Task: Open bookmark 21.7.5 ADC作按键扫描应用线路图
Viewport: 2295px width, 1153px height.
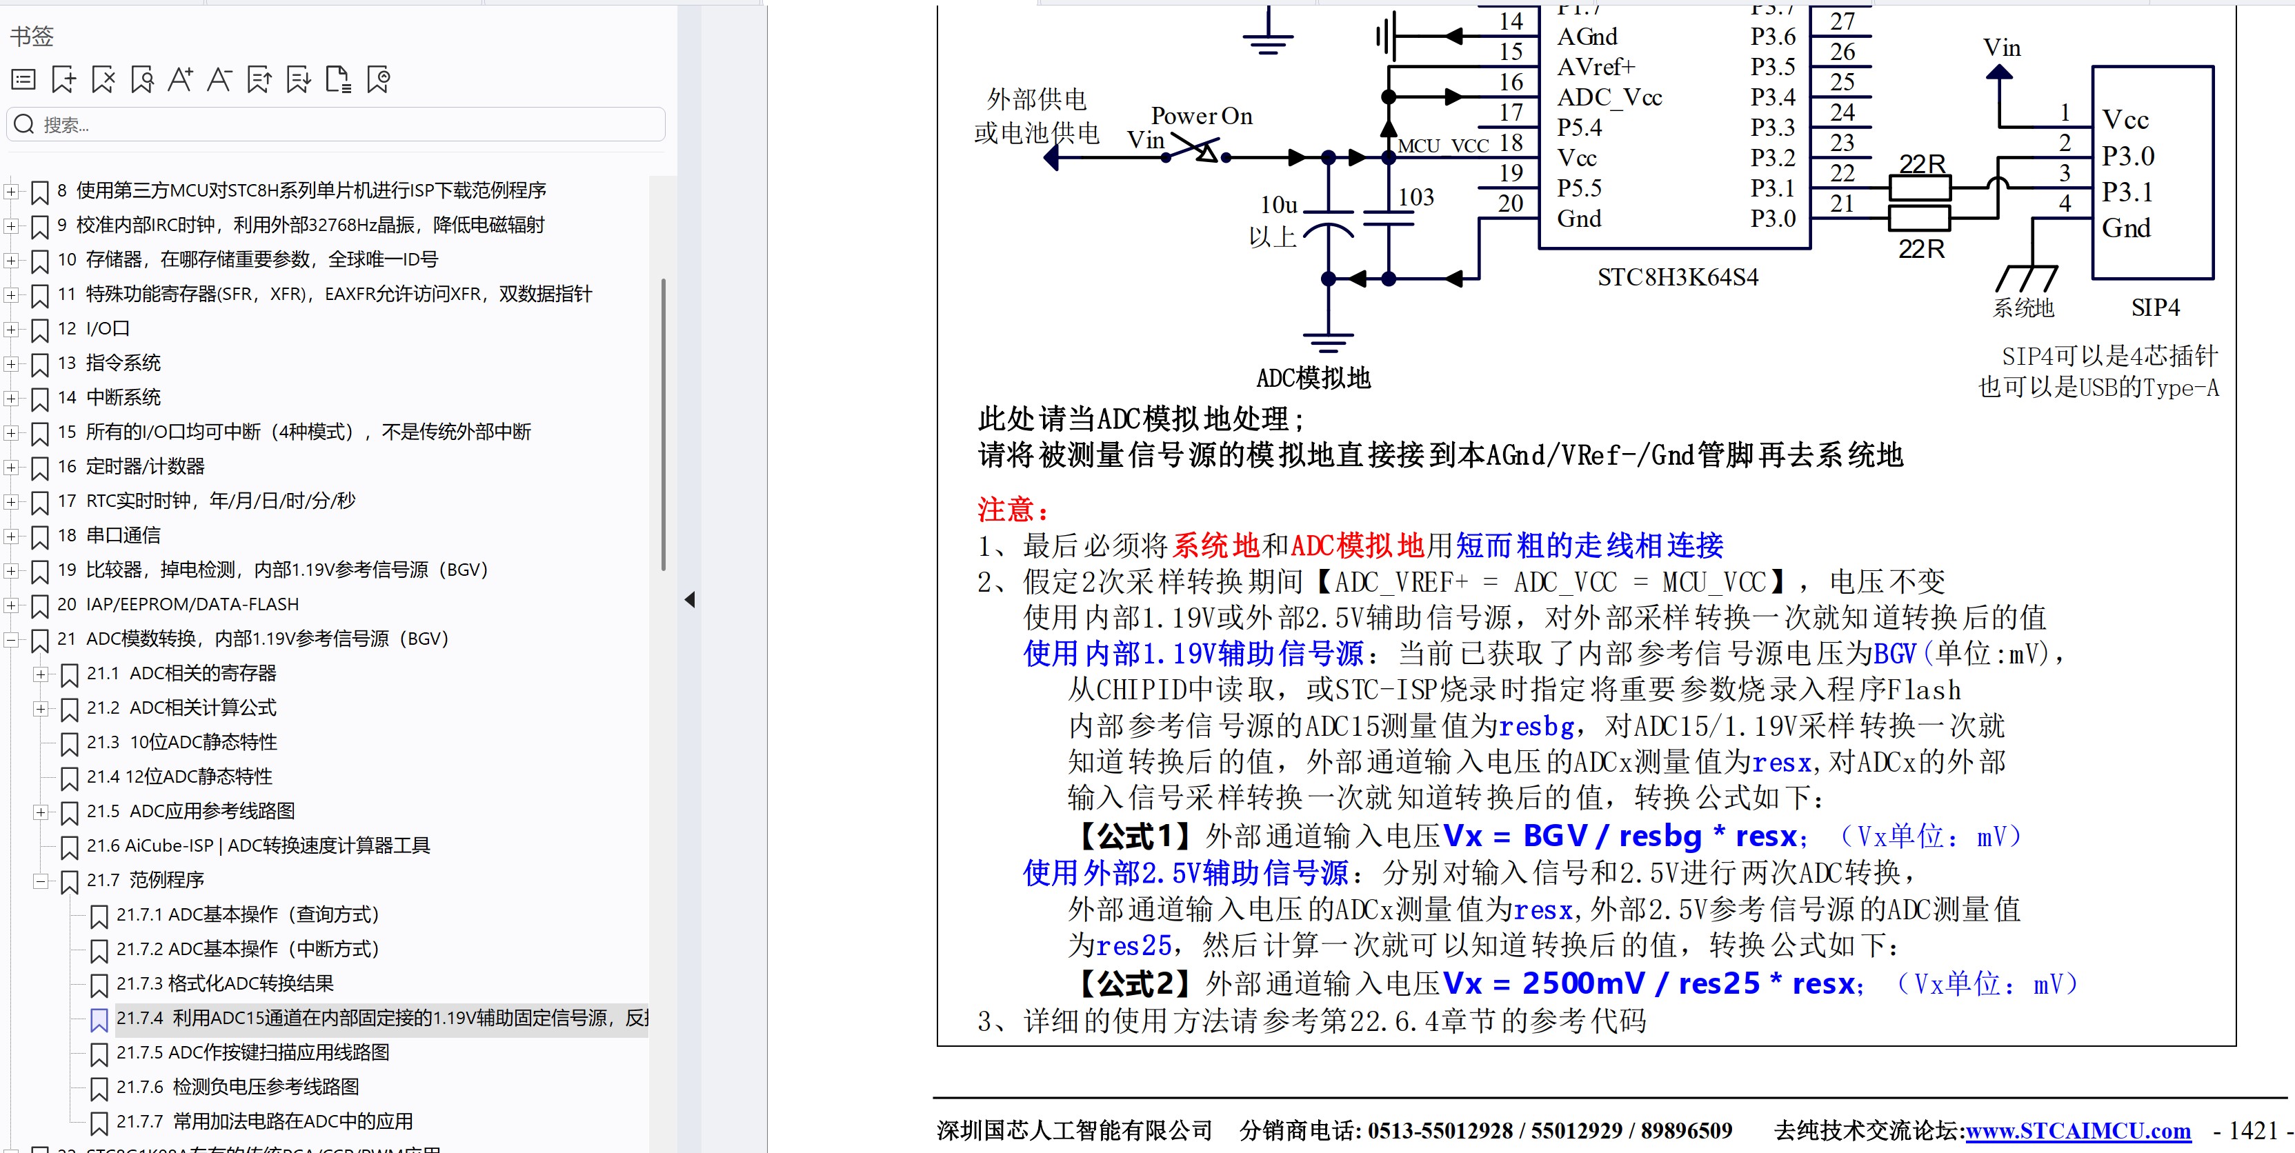Action: pyautogui.click(x=253, y=1053)
